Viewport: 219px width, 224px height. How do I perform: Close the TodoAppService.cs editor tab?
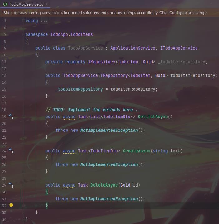46,4
